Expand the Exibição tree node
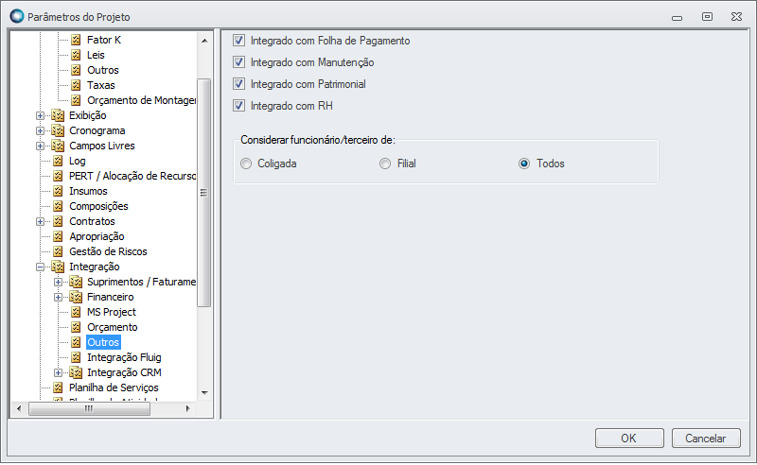The image size is (757, 465). (x=40, y=115)
